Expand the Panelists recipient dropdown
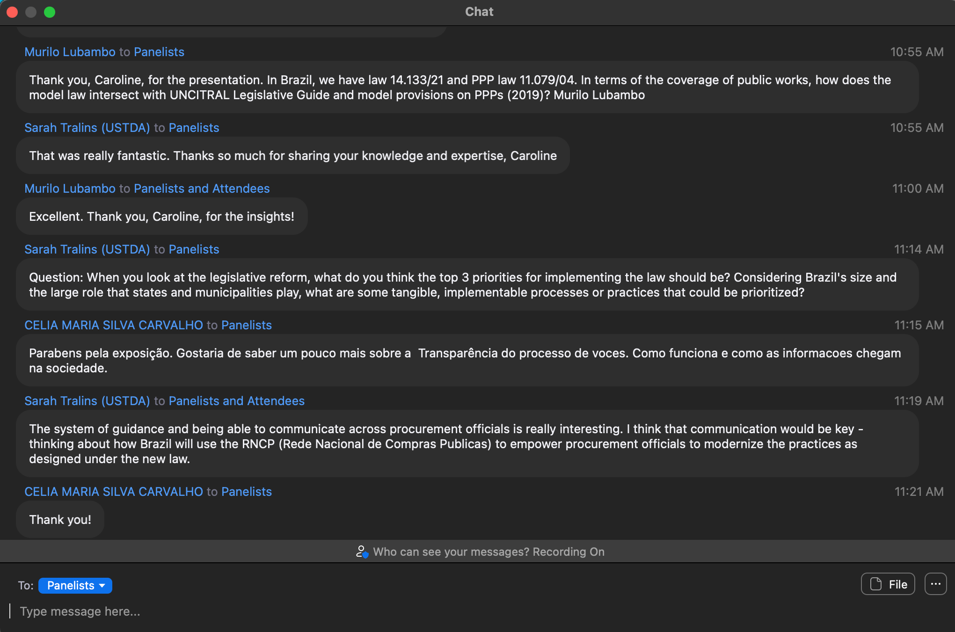955x632 pixels. coord(75,585)
